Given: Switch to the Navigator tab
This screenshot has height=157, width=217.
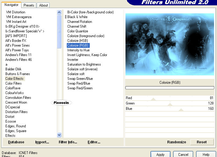Looking at the screenshot, I should [x=11, y=5].
